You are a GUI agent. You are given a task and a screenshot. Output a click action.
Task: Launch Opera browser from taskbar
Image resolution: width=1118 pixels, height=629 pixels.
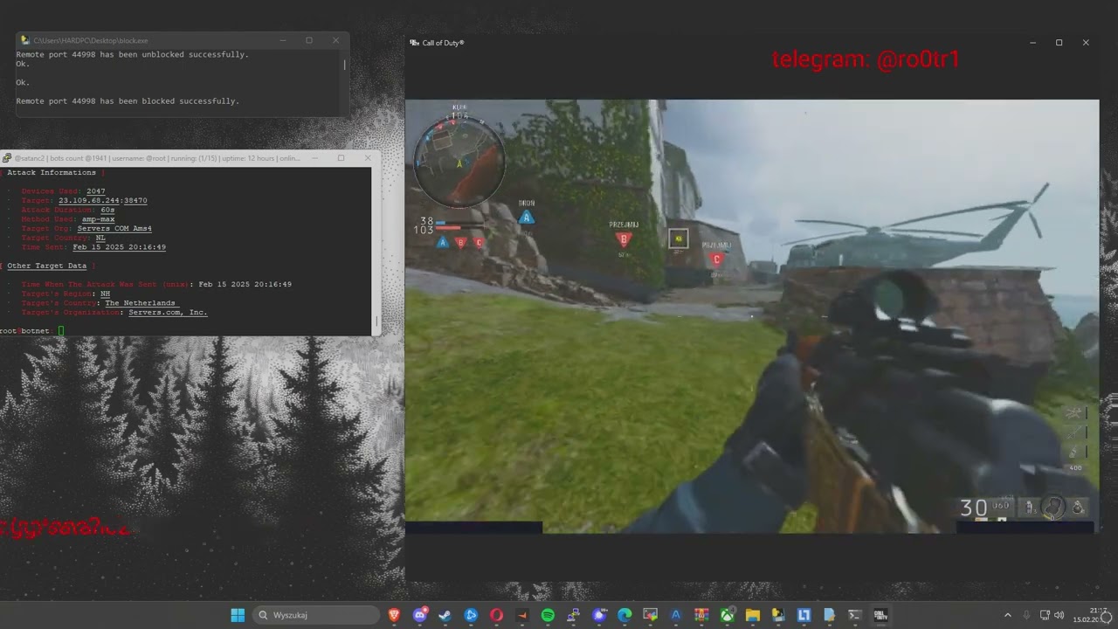(x=496, y=615)
